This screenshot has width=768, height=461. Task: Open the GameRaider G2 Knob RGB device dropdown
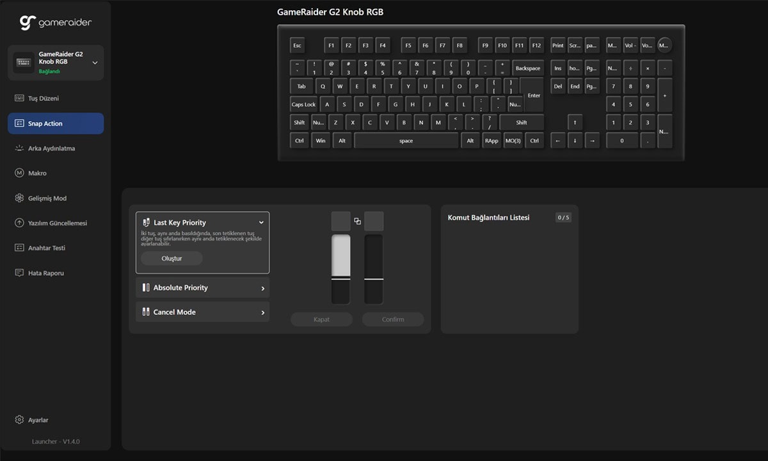coord(56,63)
